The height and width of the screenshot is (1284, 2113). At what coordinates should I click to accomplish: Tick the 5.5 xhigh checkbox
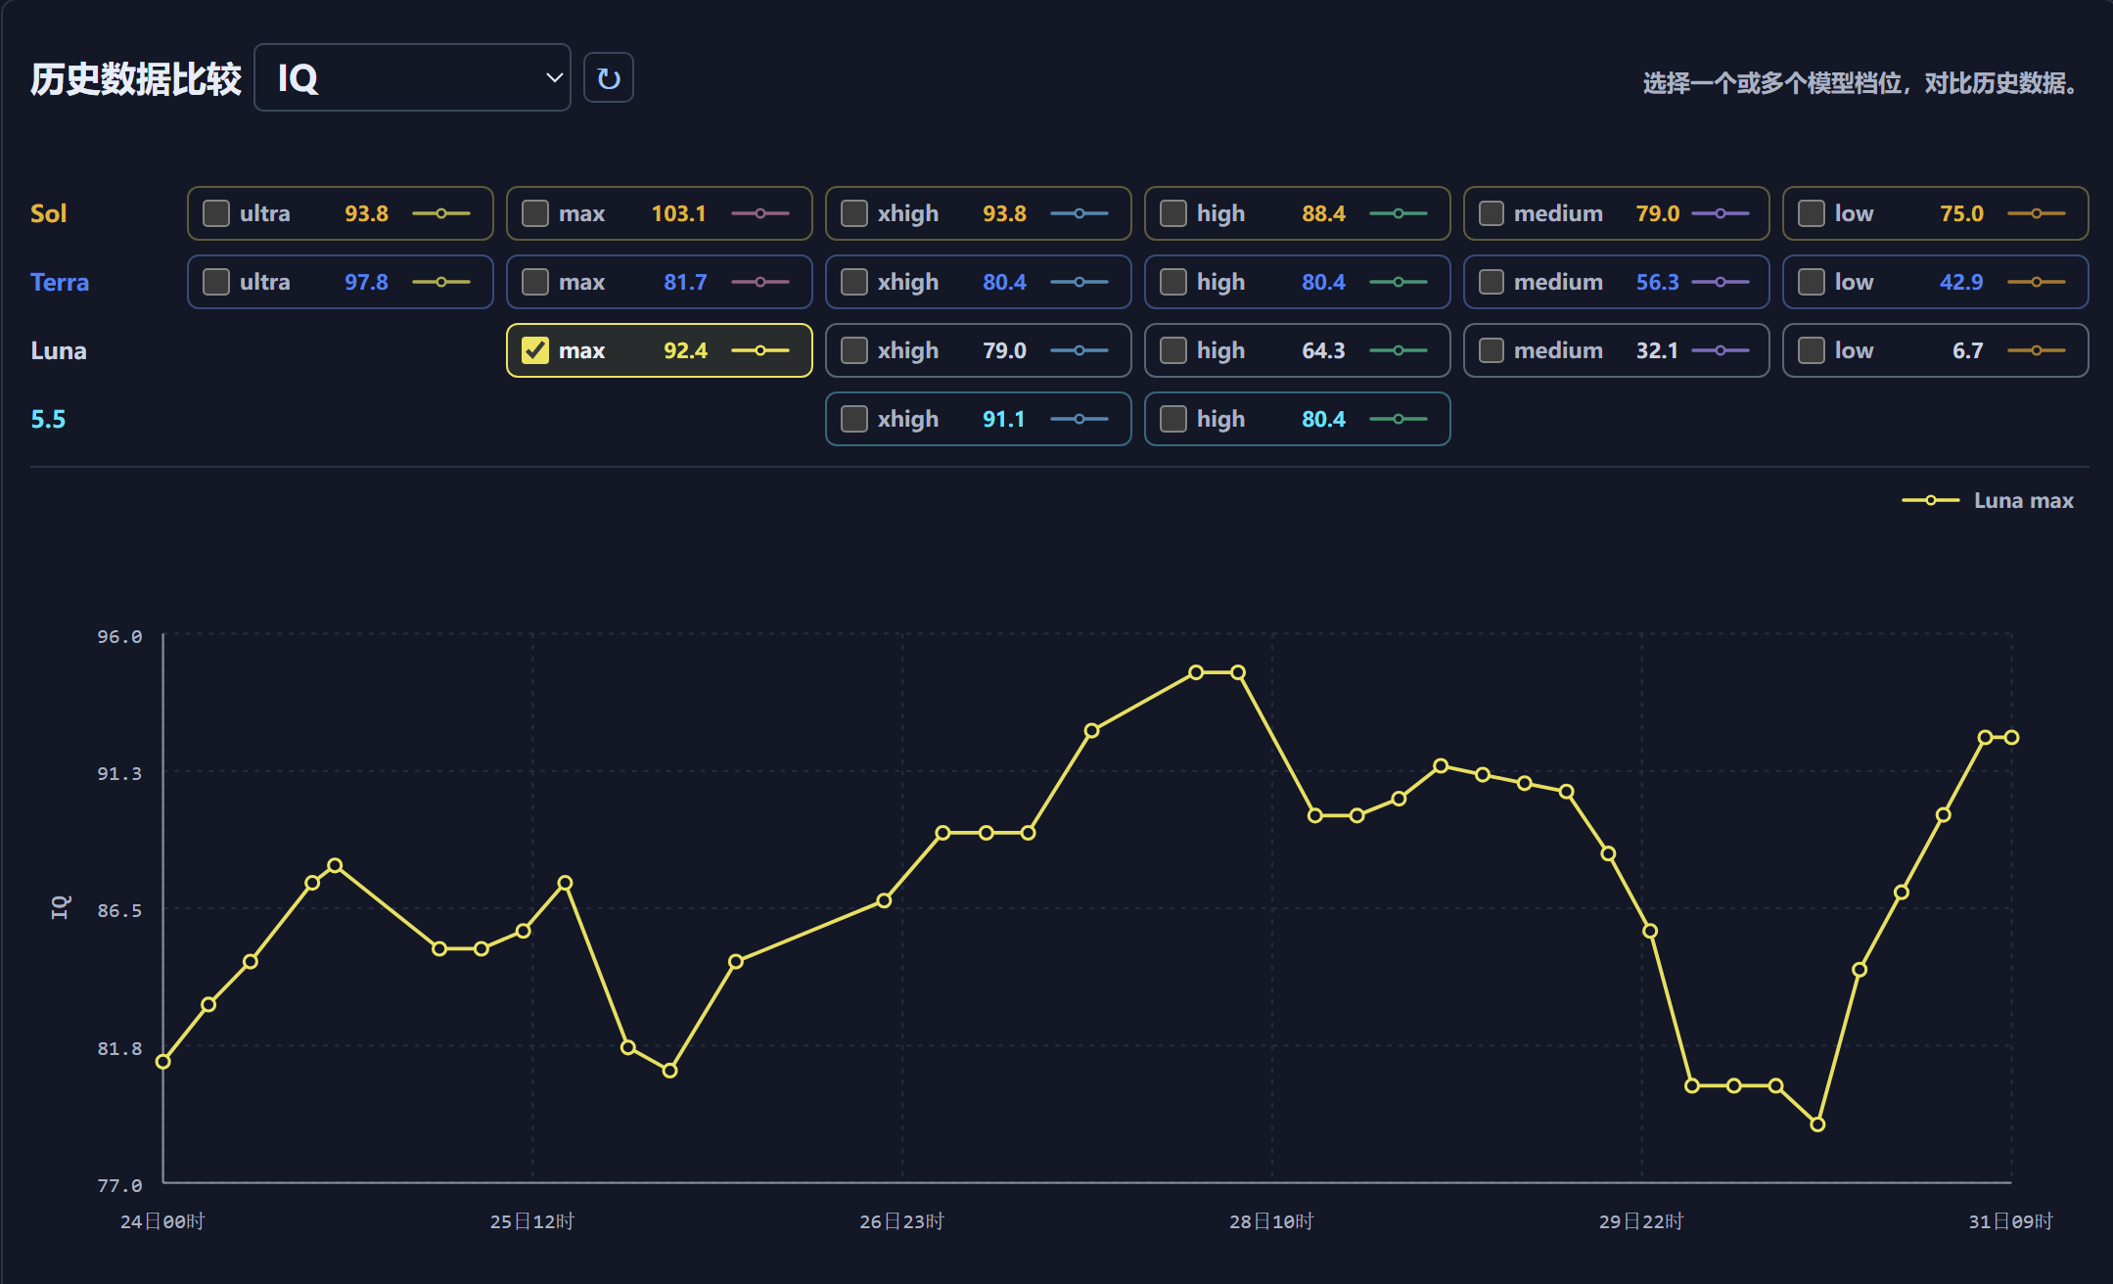click(x=854, y=419)
